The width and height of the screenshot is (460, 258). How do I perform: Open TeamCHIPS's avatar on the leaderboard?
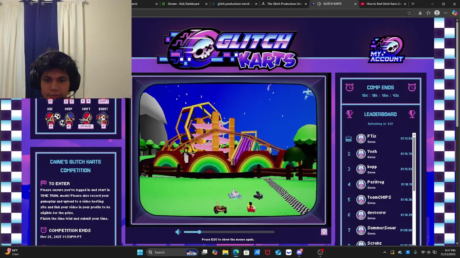tap(361, 200)
